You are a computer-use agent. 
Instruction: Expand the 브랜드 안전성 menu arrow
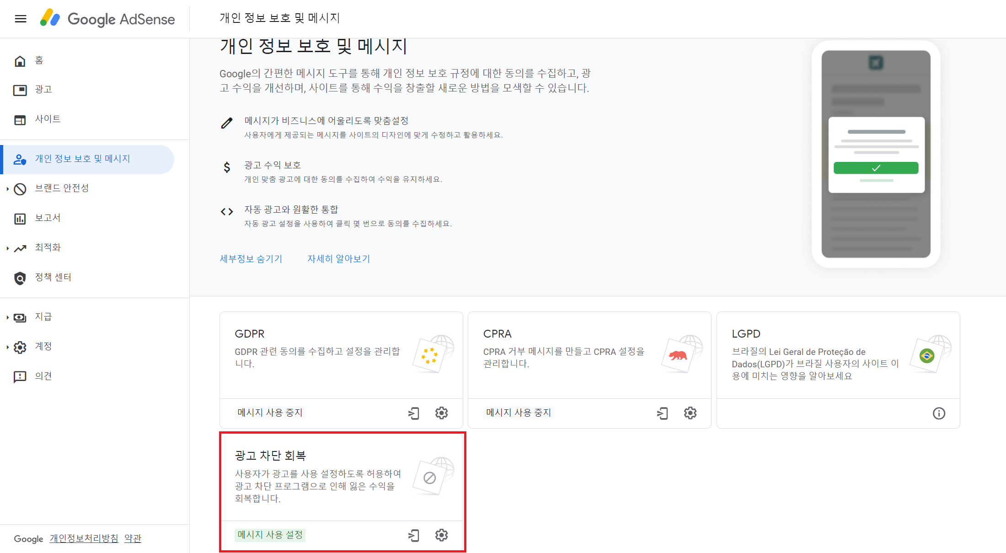pos(8,188)
